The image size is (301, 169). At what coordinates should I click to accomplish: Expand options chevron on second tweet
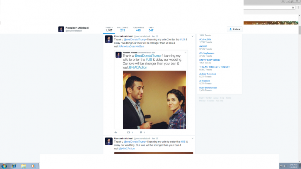tap(192, 138)
